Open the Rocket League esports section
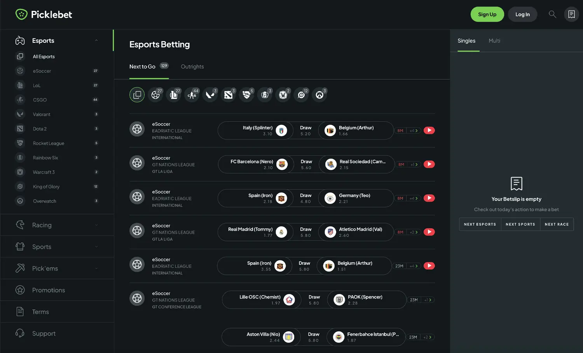The width and height of the screenshot is (583, 353). click(x=48, y=143)
